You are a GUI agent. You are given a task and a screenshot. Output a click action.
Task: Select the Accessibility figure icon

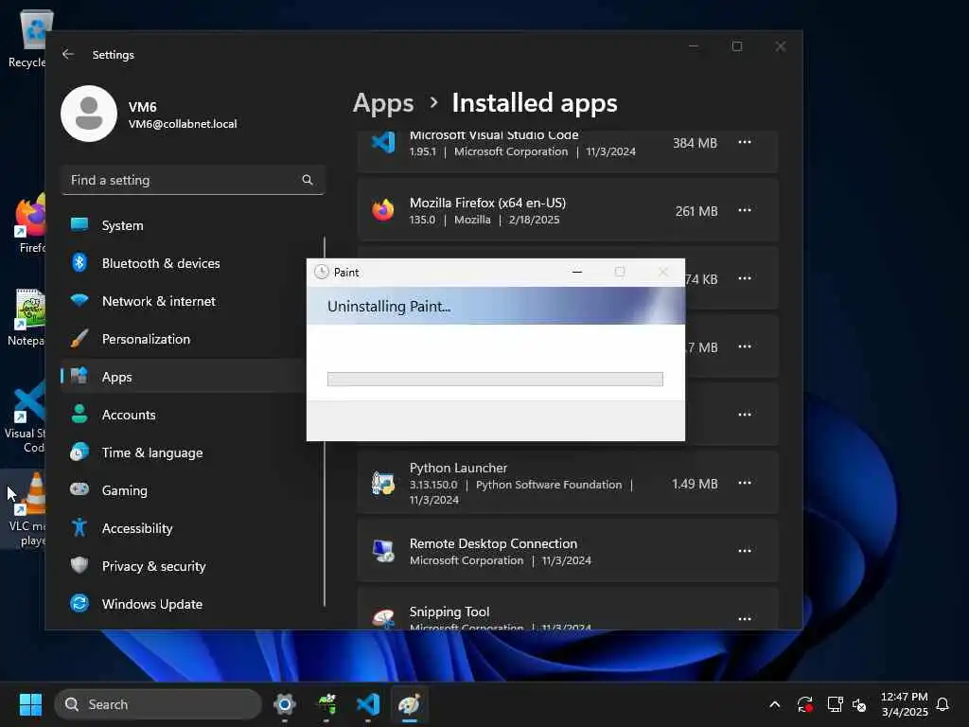(x=79, y=527)
